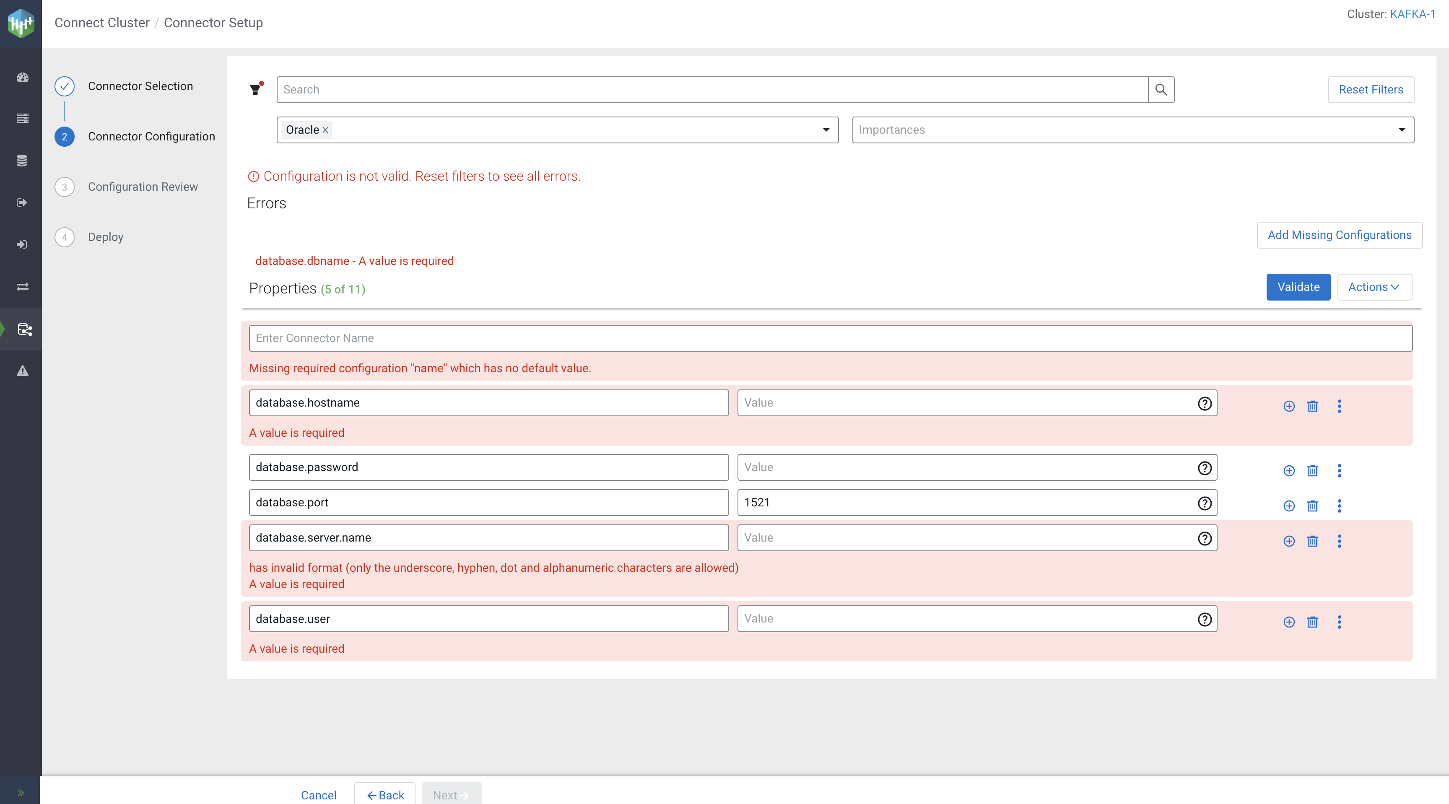Click Add Missing Configurations
Screen dimensions: 1449x804
point(1339,235)
